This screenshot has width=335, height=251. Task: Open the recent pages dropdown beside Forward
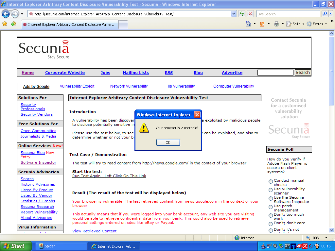[x=22, y=14]
